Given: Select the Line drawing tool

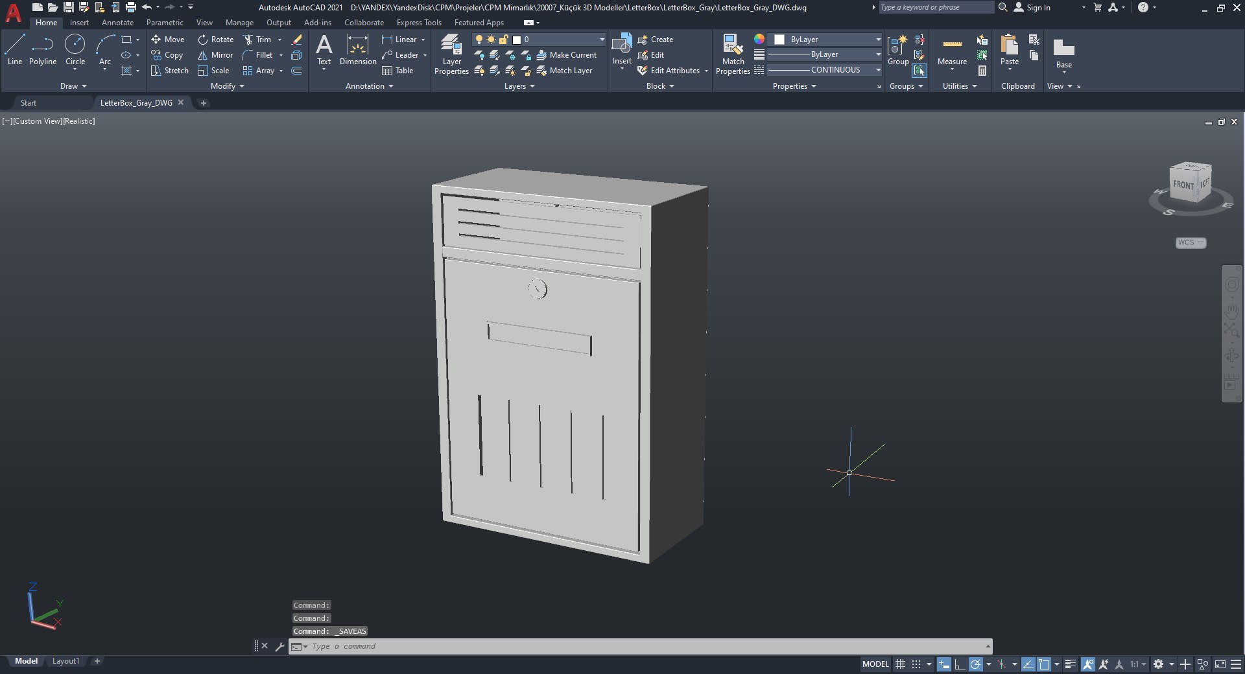Looking at the screenshot, I should tap(15, 50).
